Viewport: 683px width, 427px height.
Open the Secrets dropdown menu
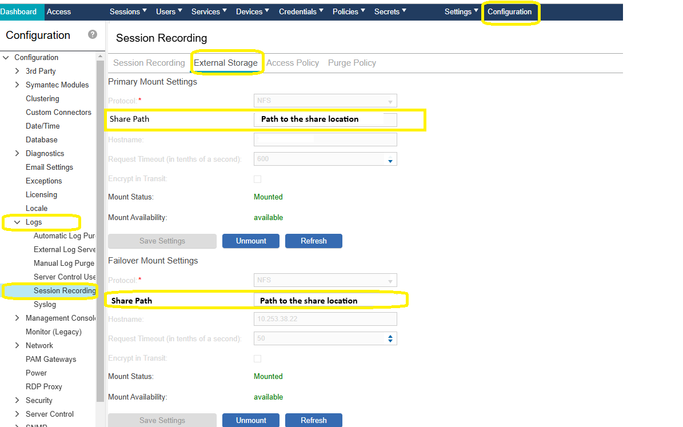point(390,12)
